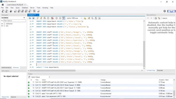Open the Query menu
Viewport: 176px width, 99px height.
[x=18, y=8]
